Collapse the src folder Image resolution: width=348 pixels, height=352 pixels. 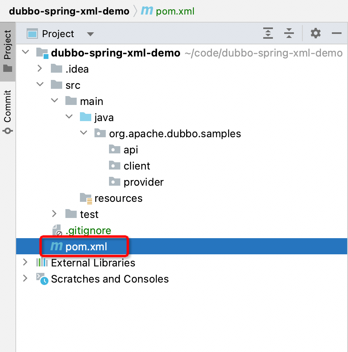coord(40,85)
